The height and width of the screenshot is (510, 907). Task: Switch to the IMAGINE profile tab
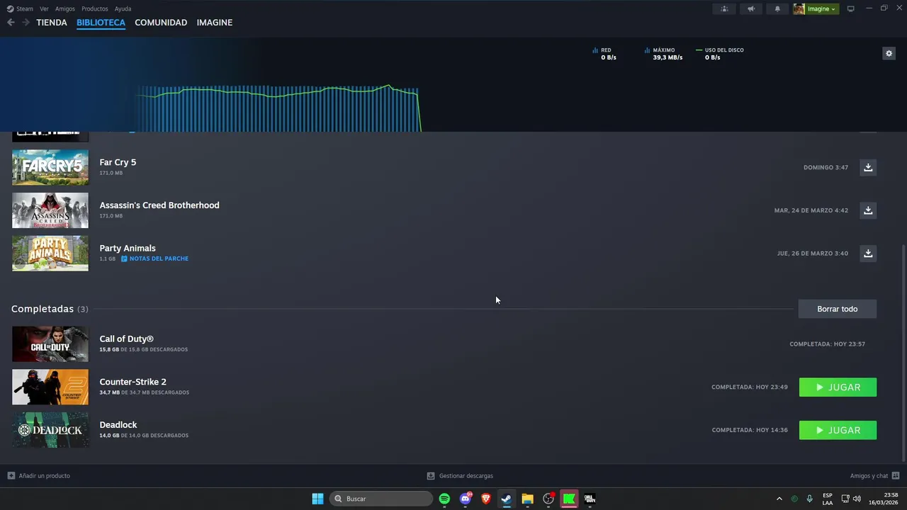pyautogui.click(x=215, y=23)
